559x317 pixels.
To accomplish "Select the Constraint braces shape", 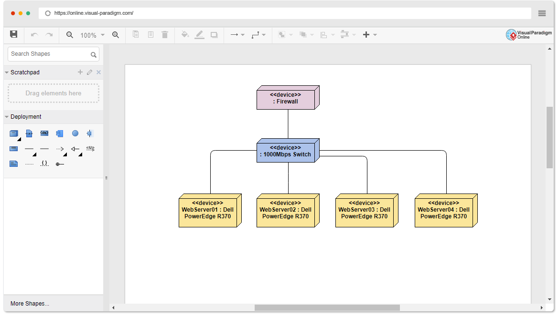I will pos(44,164).
